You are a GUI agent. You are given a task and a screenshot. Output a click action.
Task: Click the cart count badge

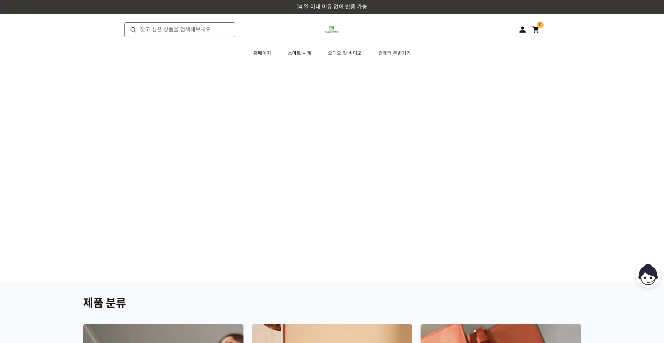[540, 25]
